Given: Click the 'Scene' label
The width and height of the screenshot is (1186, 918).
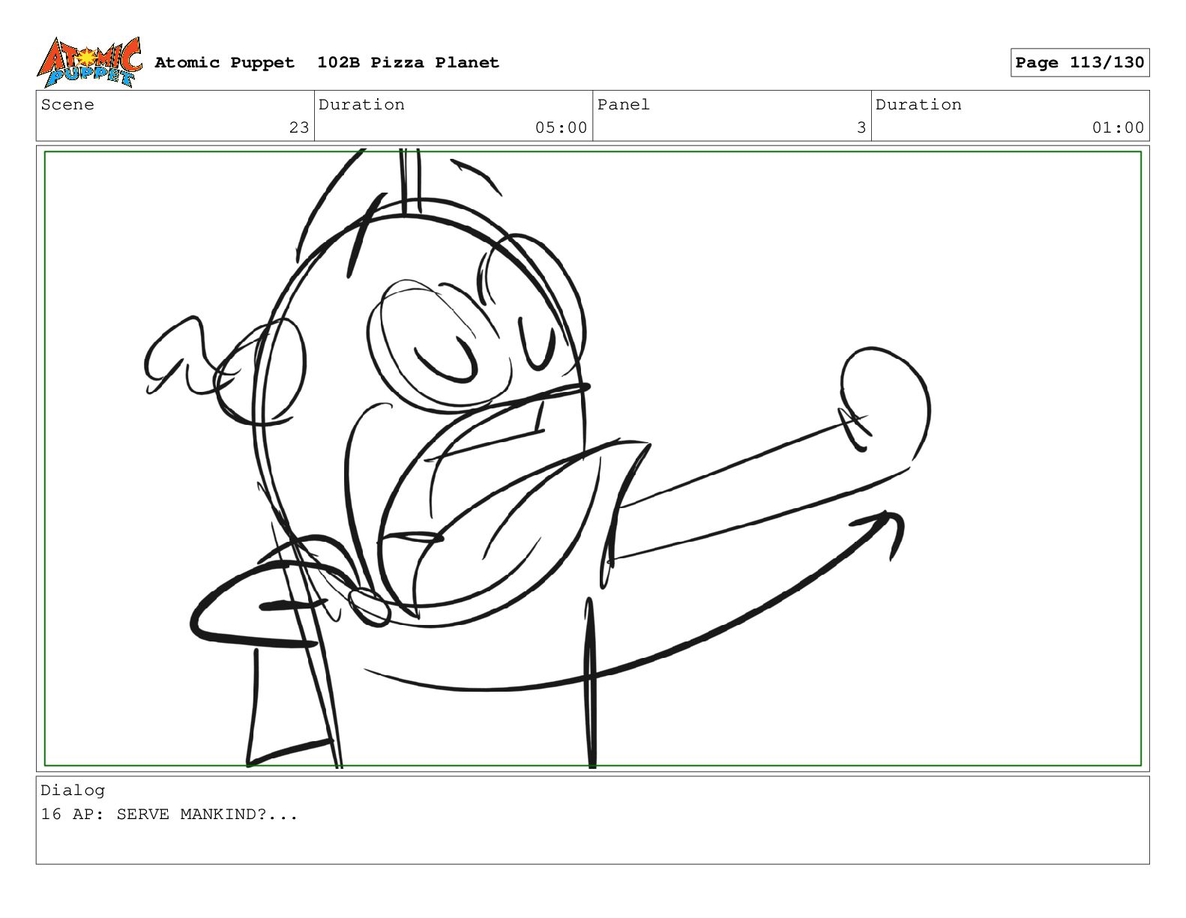Looking at the screenshot, I should (x=67, y=104).
